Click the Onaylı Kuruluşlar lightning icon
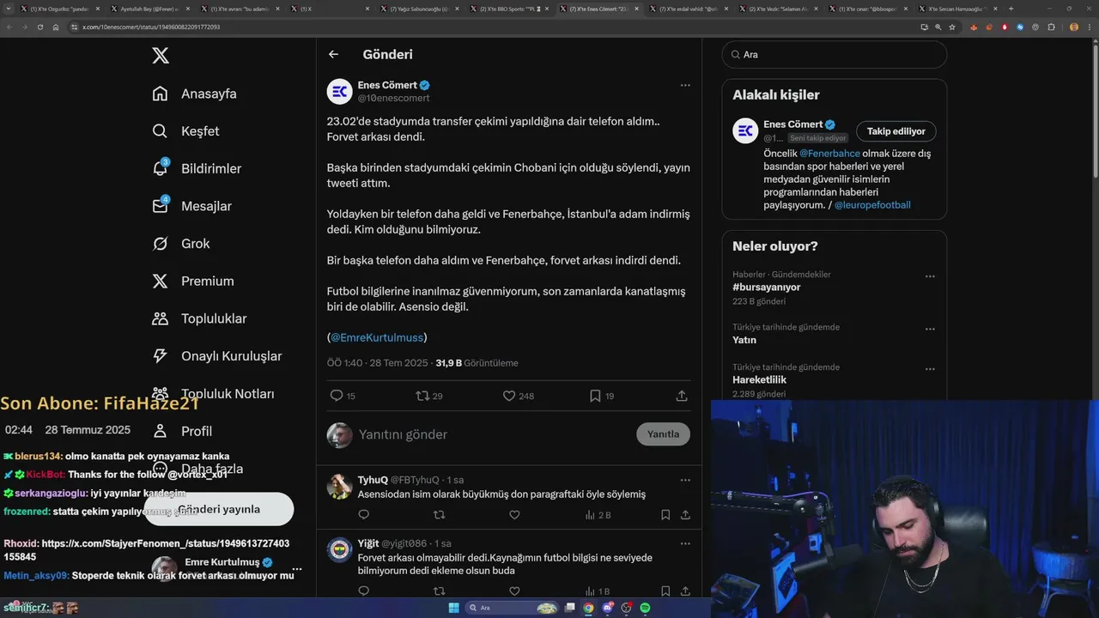Viewport: 1099px width, 618px height. pyautogui.click(x=161, y=356)
